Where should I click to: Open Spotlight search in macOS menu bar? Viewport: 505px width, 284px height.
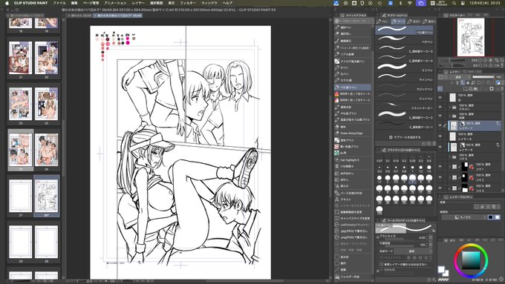pos(454,3)
